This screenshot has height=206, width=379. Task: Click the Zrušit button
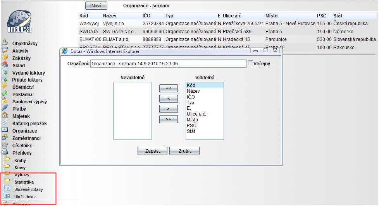(184, 151)
